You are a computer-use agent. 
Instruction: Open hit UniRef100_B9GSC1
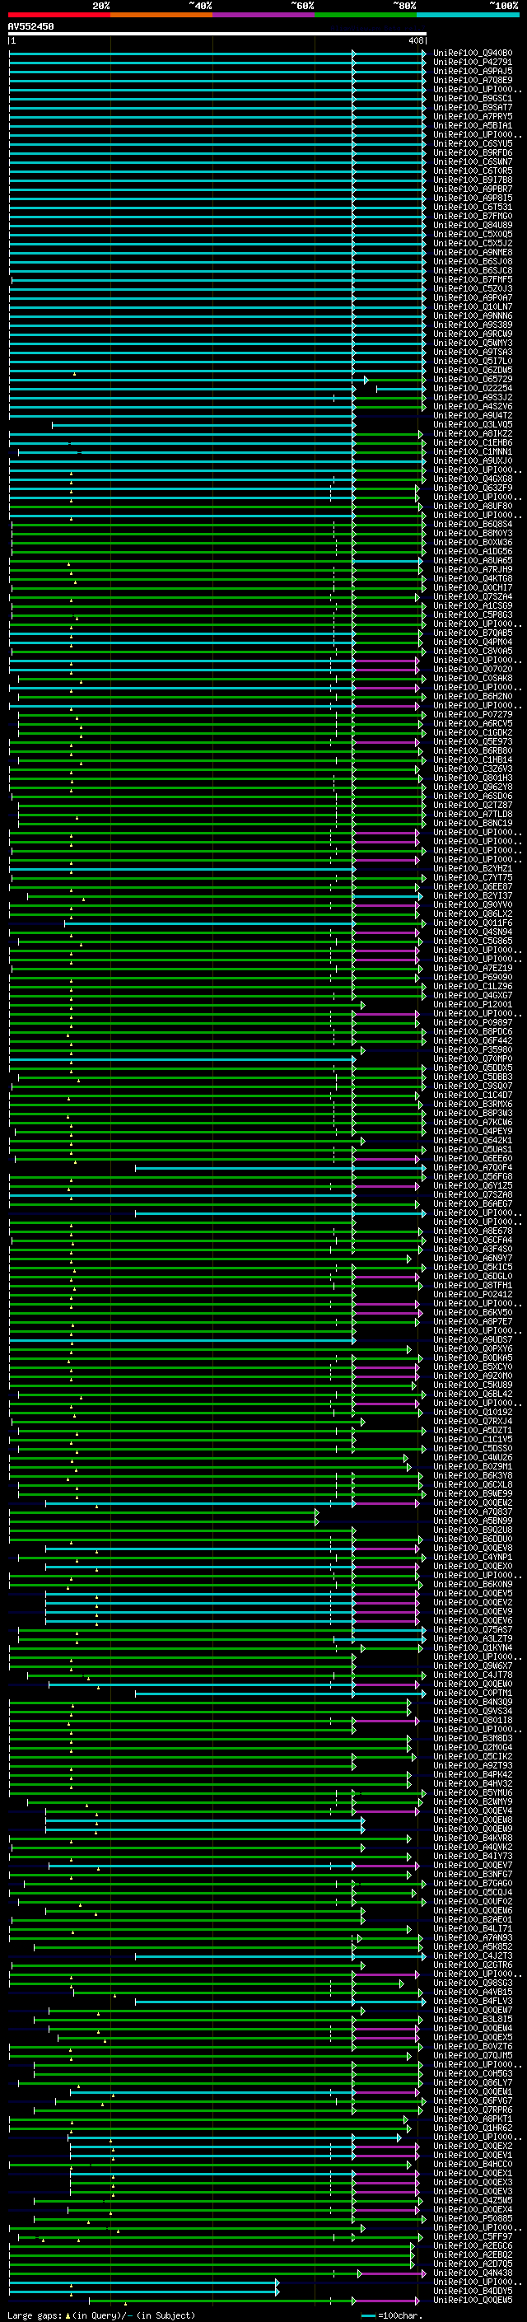(x=473, y=98)
